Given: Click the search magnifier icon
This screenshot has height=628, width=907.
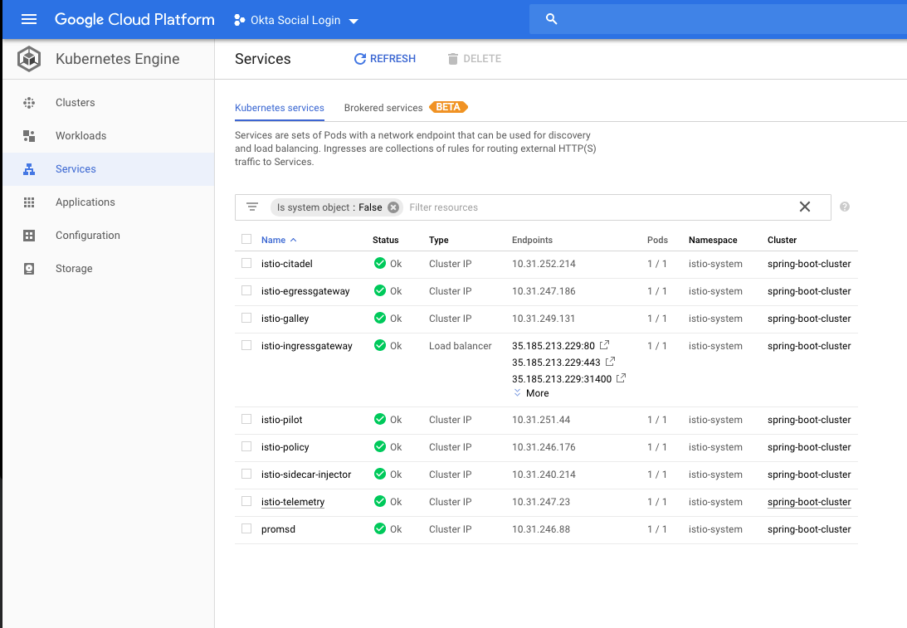Looking at the screenshot, I should 552,20.
